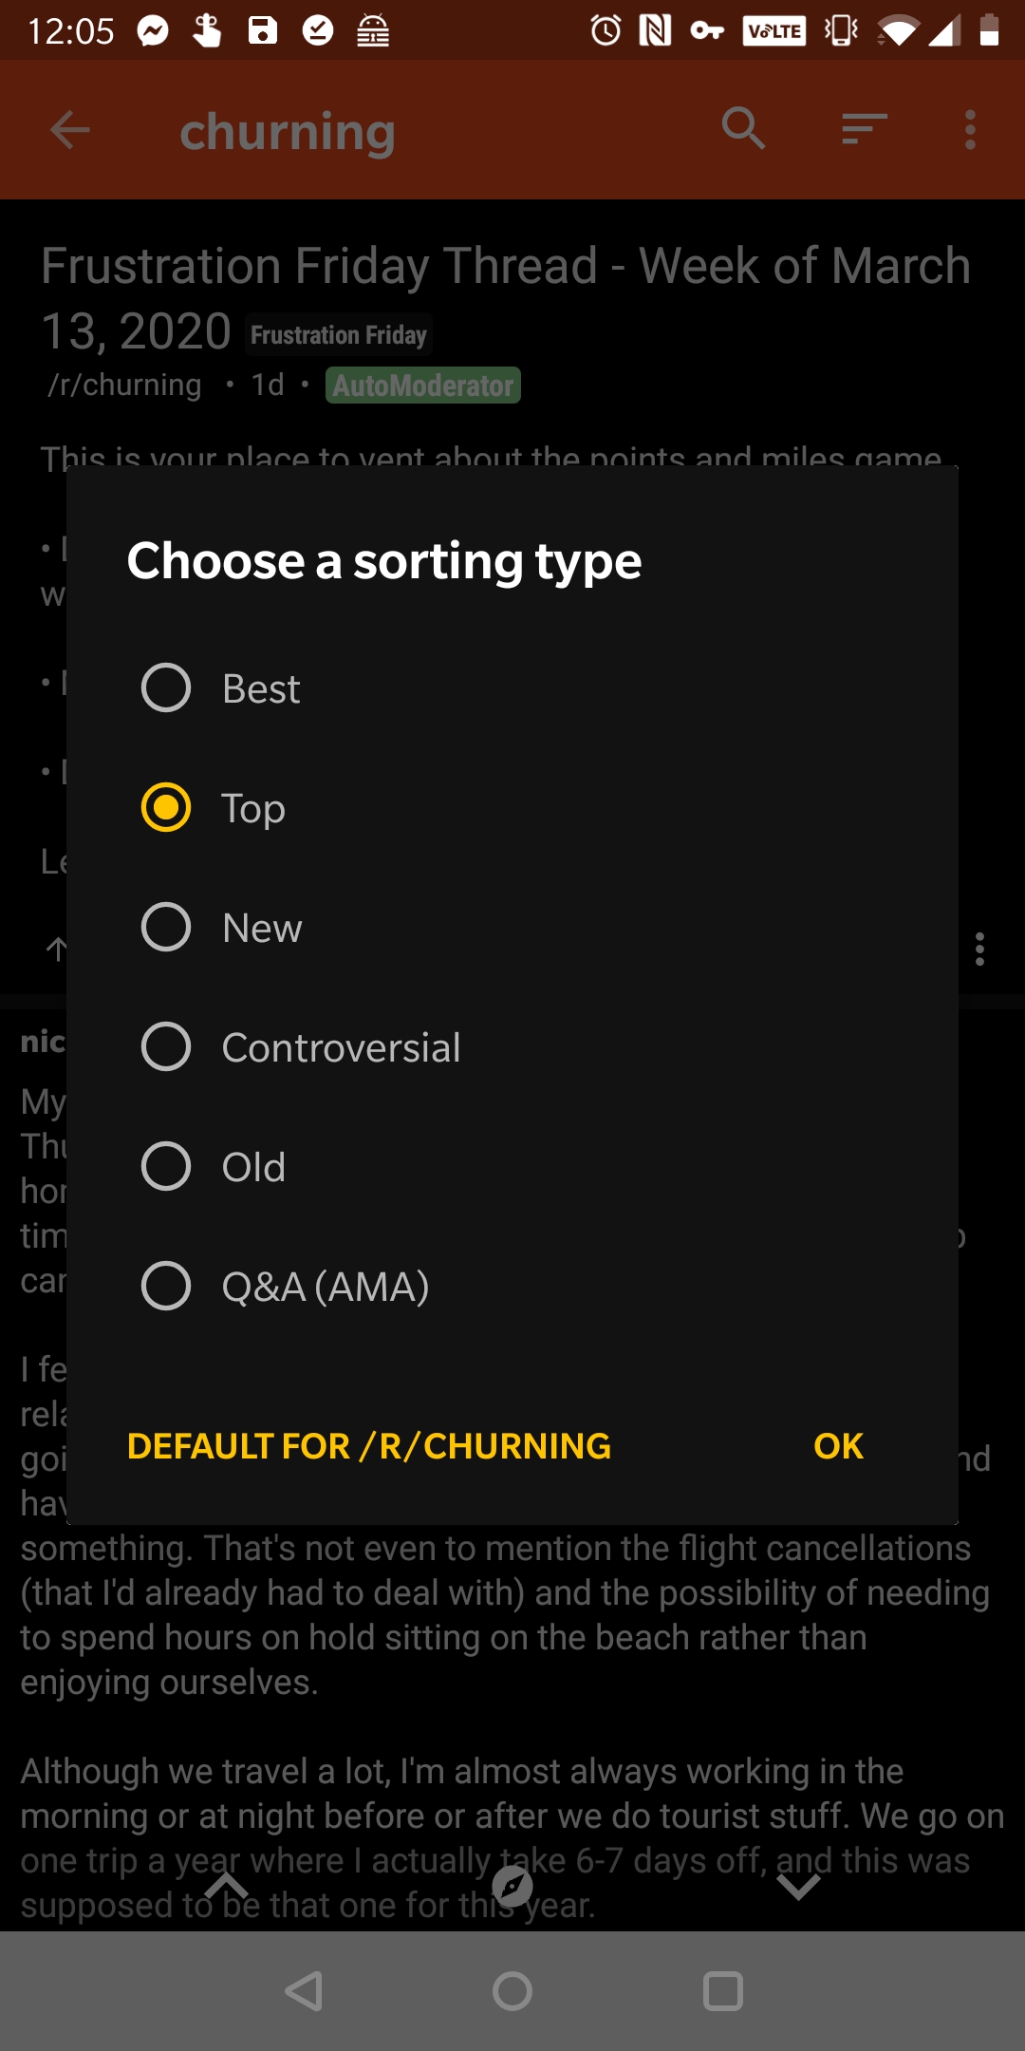1025x2051 pixels.
Task: Tap the Frustration Friday flair tag
Action: point(338,334)
